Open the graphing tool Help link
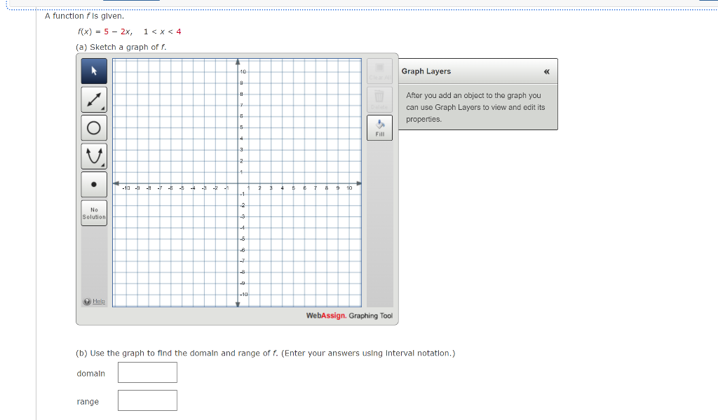The image size is (718, 420). click(95, 301)
